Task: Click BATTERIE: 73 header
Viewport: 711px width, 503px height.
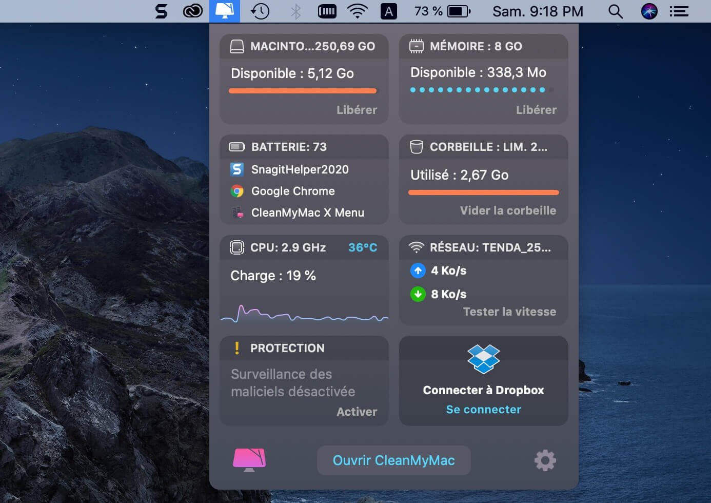Action: point(289,147)
